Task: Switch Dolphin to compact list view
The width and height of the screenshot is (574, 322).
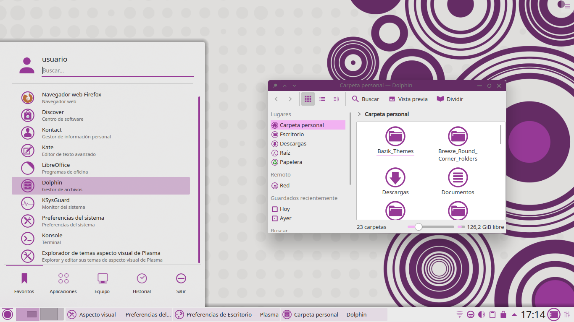Action: tap(322, 99)
